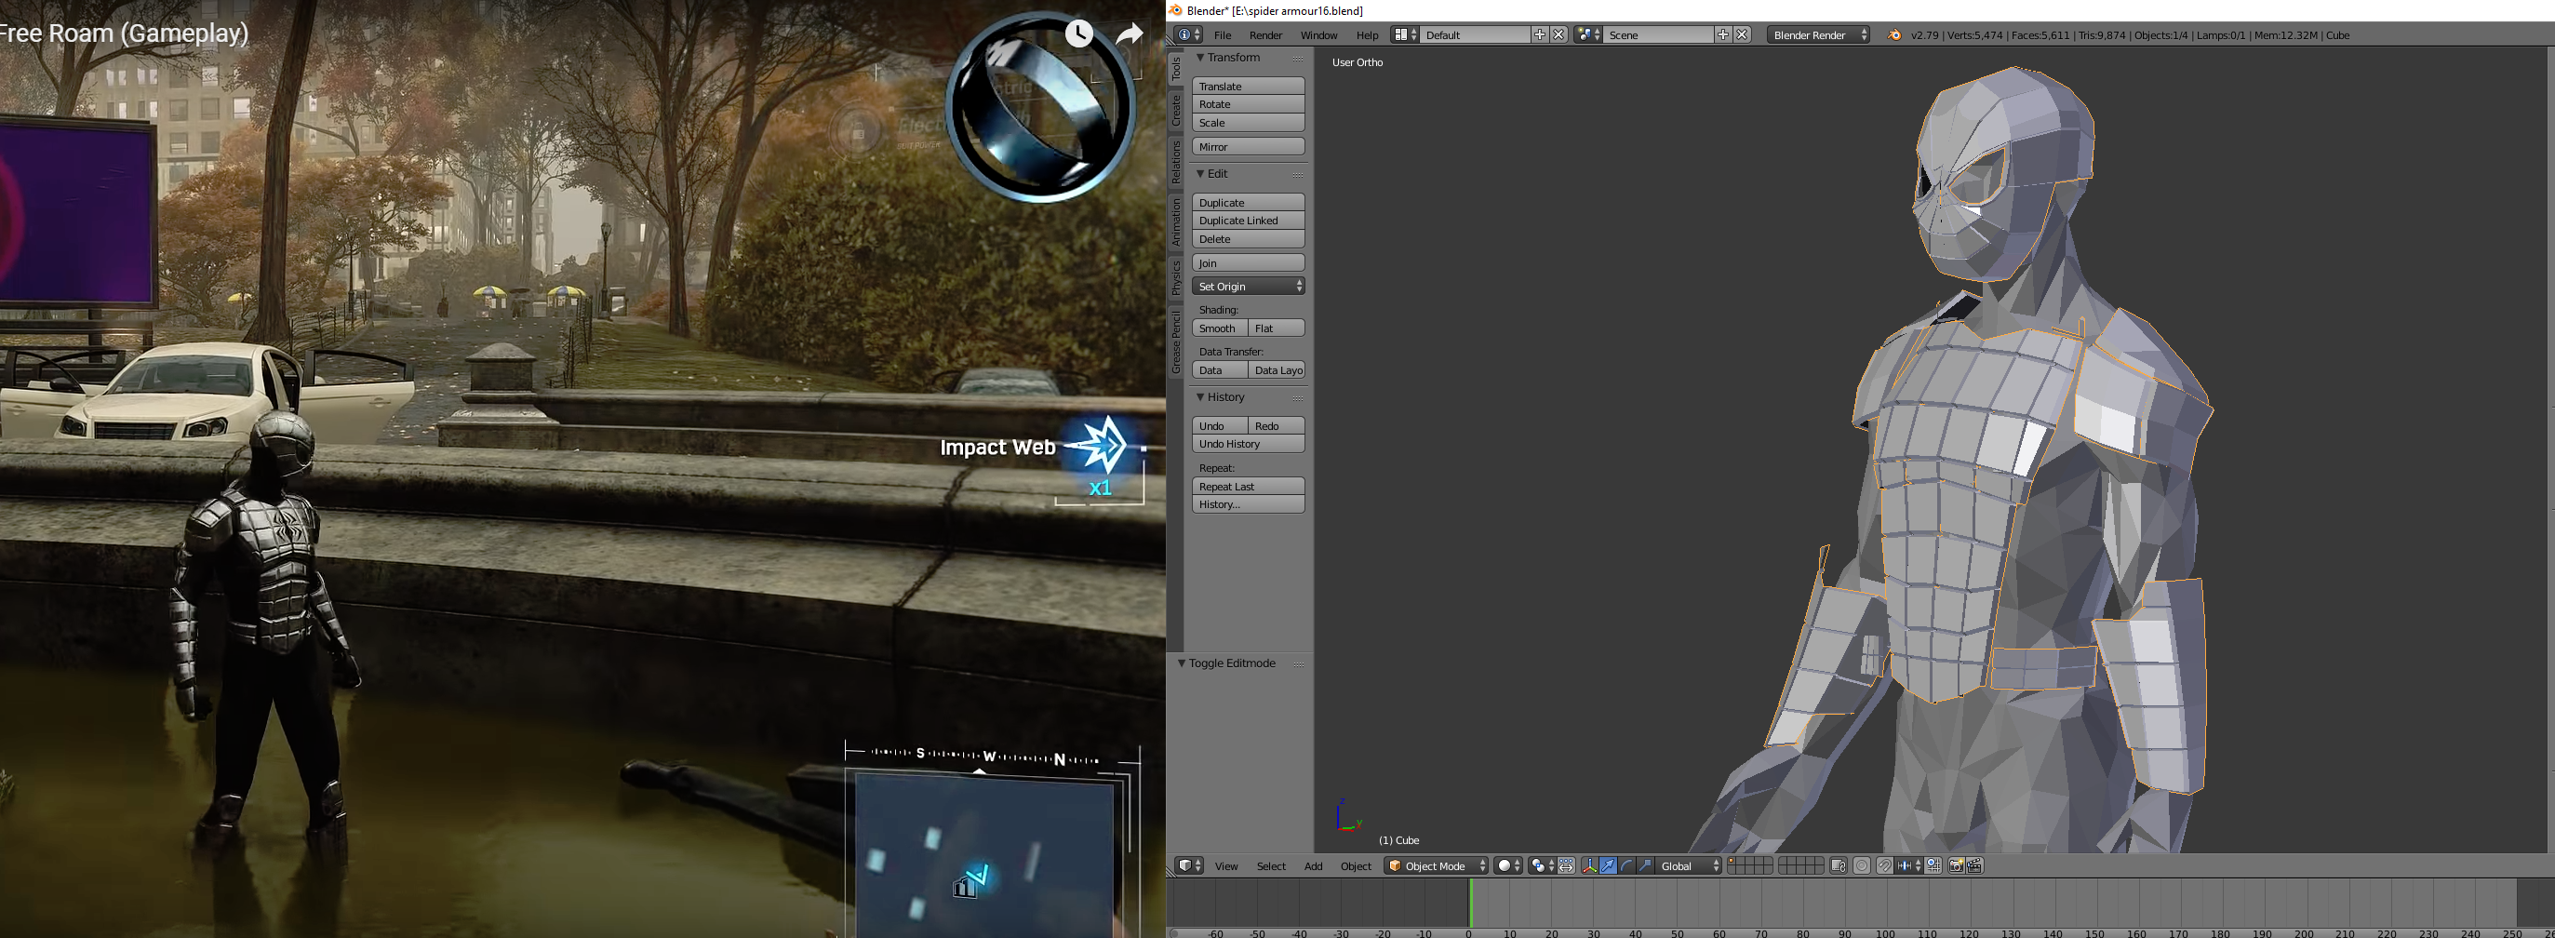Switch to the Animation tool shelf tab
Screen dimensions: 2555x938
pyautogui.click(x=1176, y=221)
